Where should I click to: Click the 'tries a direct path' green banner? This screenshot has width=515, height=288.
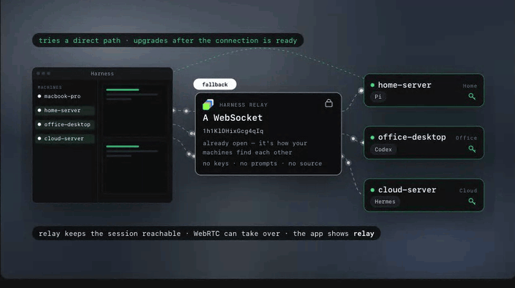point(168,40)
